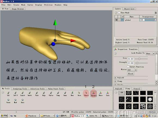Image resolution: width=158 pixels, height=118 pixels.
Task: Click the red X-axis manipulator arrow
Action: click(x=73, y=41)
